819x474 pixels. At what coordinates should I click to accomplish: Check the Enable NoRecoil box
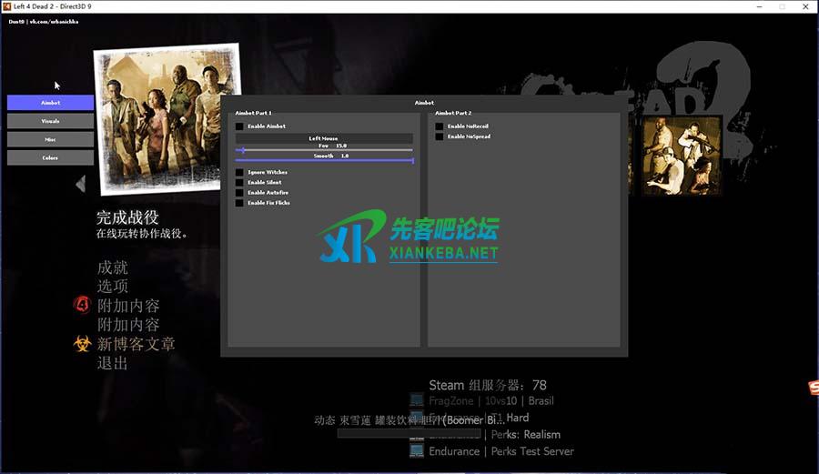click(x=440, y=126)
